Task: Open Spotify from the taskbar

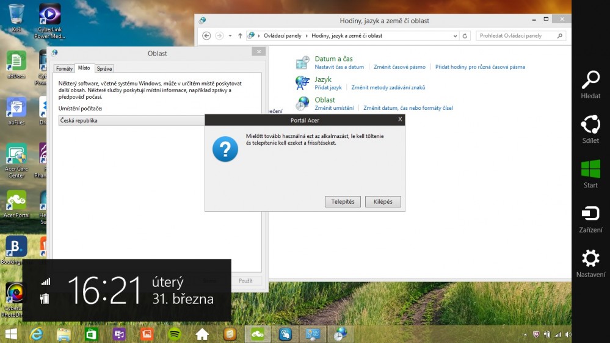Action: coord(174,334)
